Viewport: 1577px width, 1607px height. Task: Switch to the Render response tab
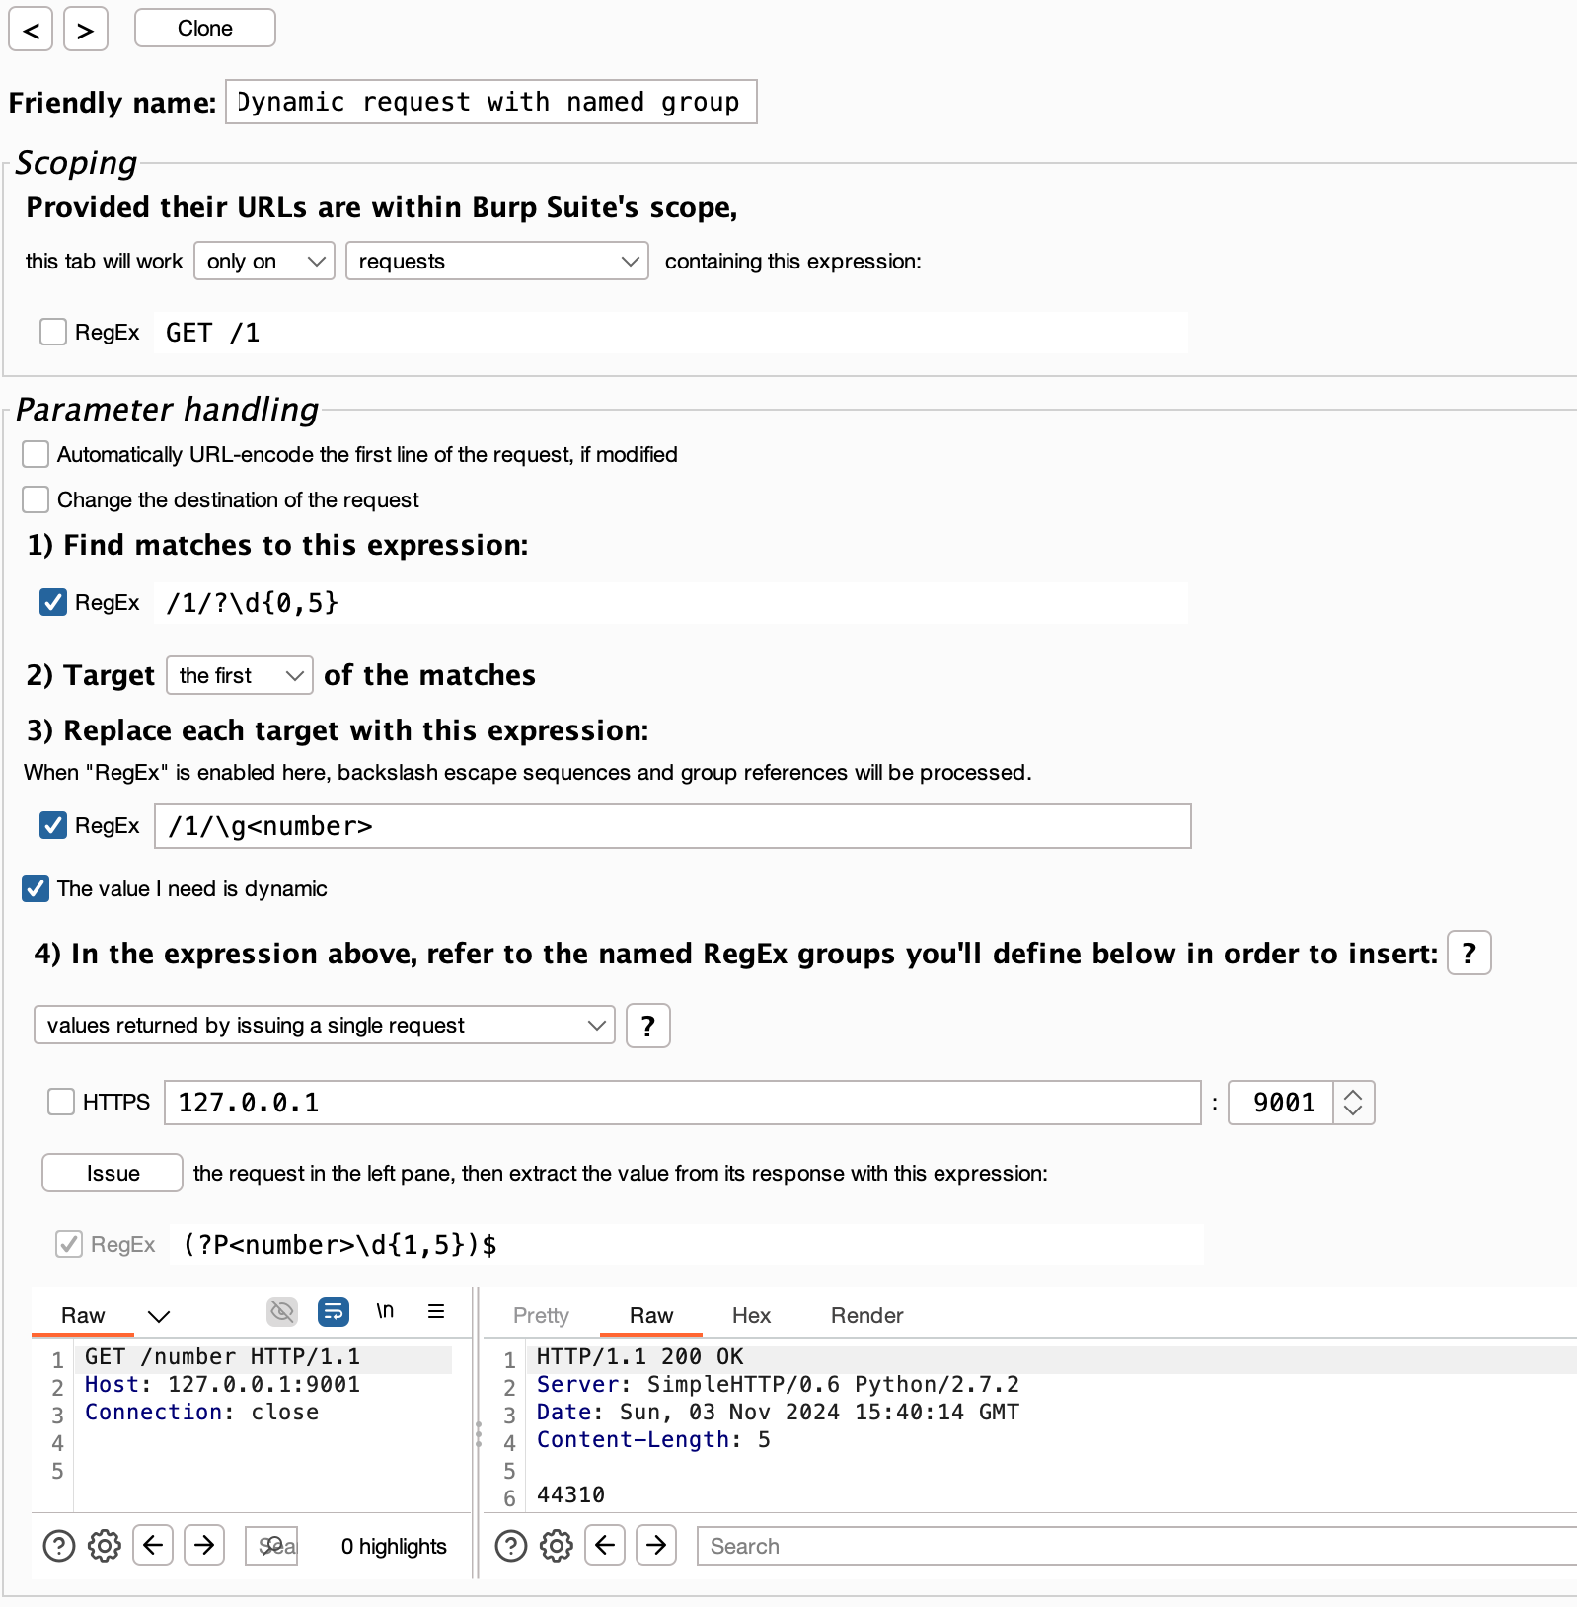coord(866,1315)
